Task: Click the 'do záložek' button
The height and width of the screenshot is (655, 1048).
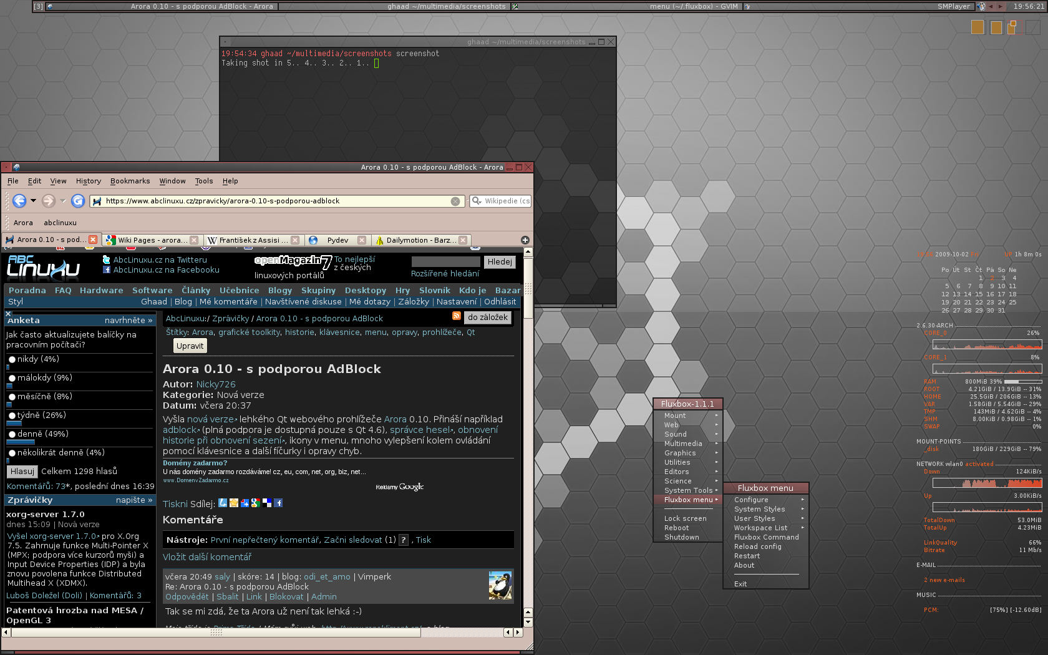Action: (487, 318)
